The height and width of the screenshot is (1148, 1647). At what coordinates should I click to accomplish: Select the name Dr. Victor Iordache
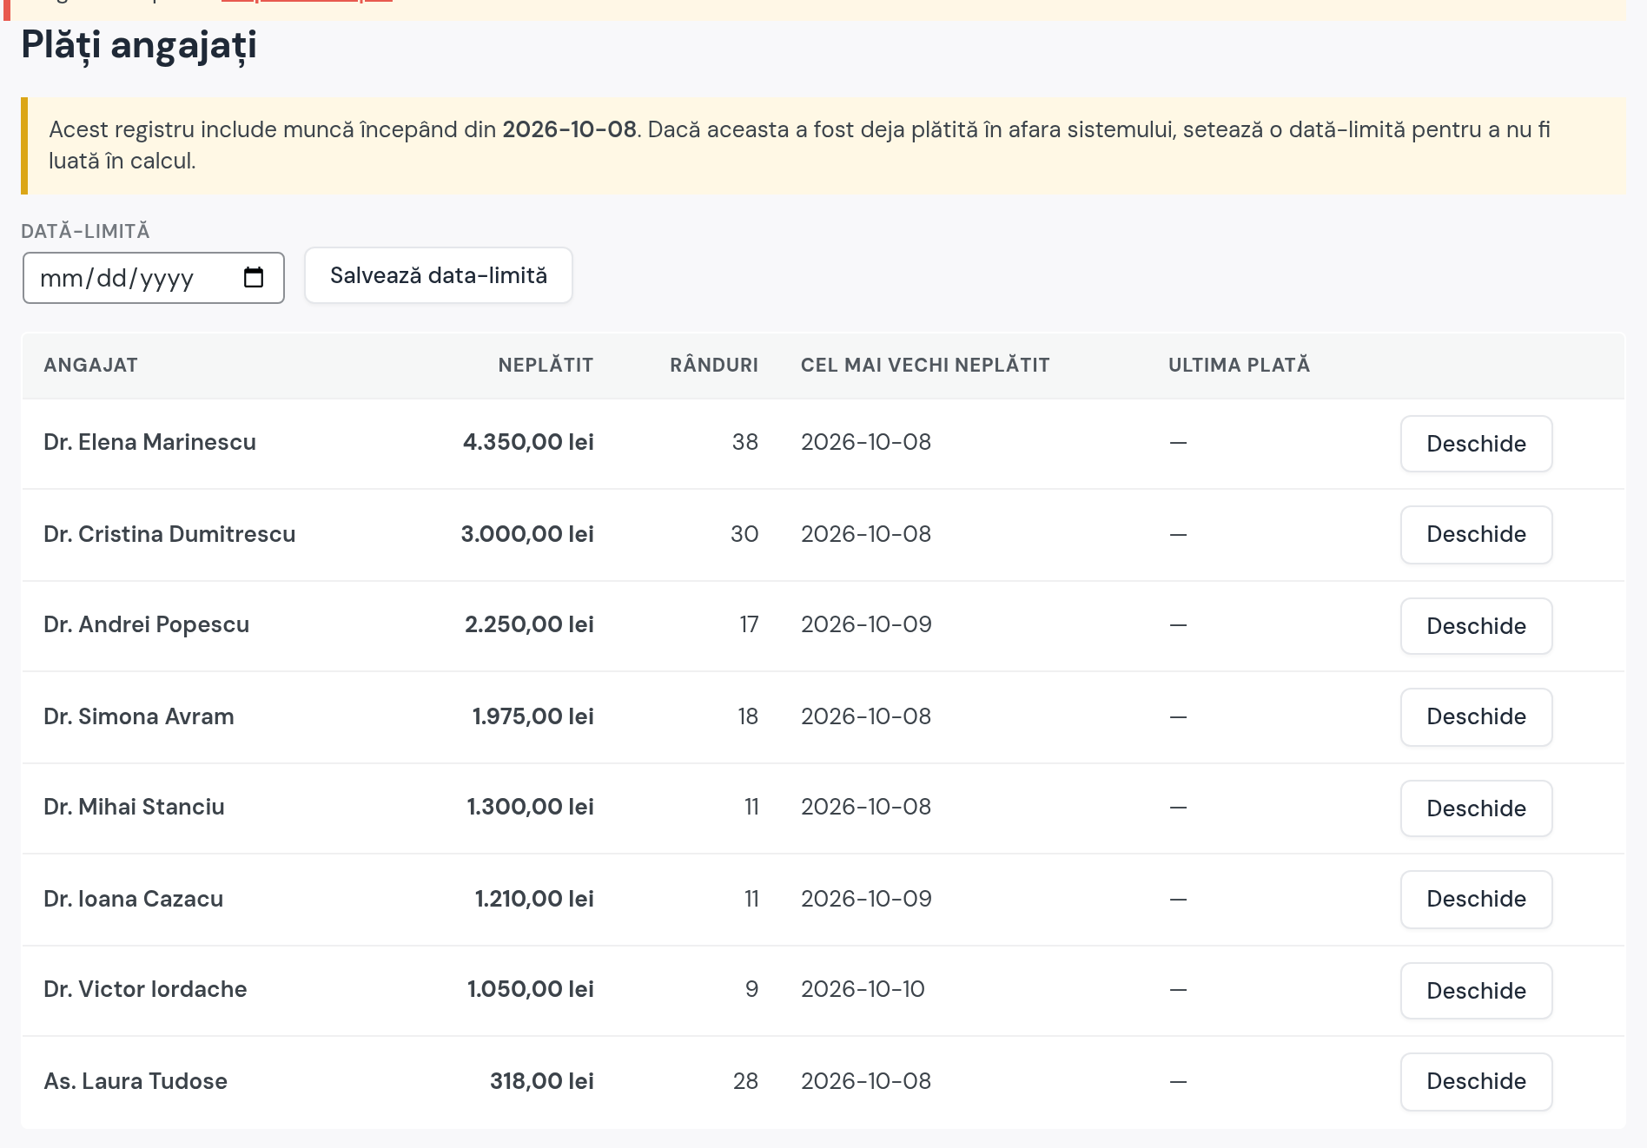click(145, 989)
